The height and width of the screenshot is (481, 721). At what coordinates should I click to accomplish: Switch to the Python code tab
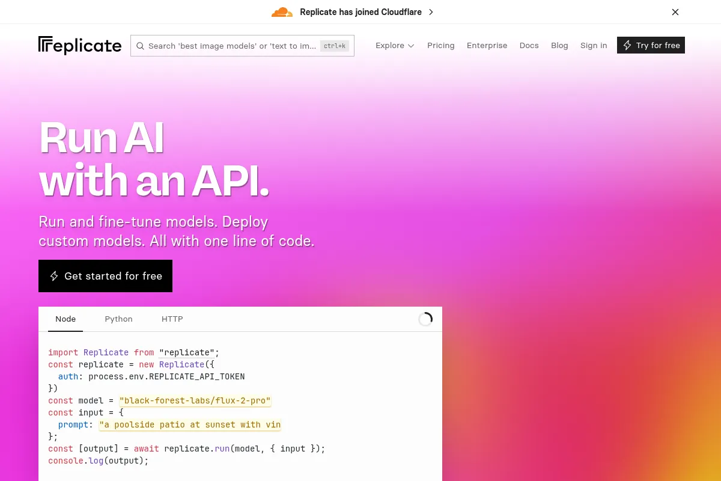click(118, 319)
